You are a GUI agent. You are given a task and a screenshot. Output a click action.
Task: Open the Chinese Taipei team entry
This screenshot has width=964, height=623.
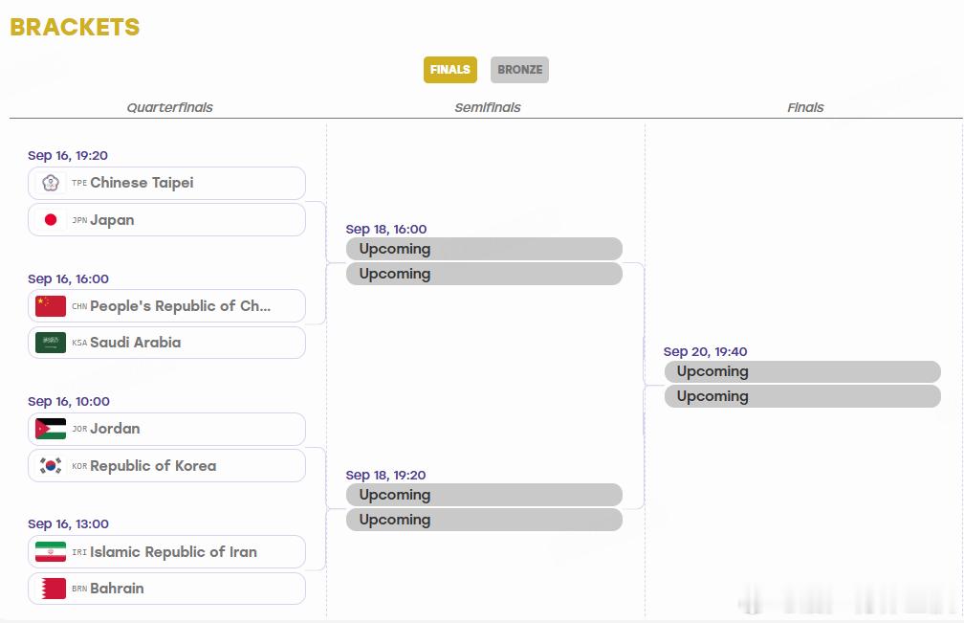[166, 183]
